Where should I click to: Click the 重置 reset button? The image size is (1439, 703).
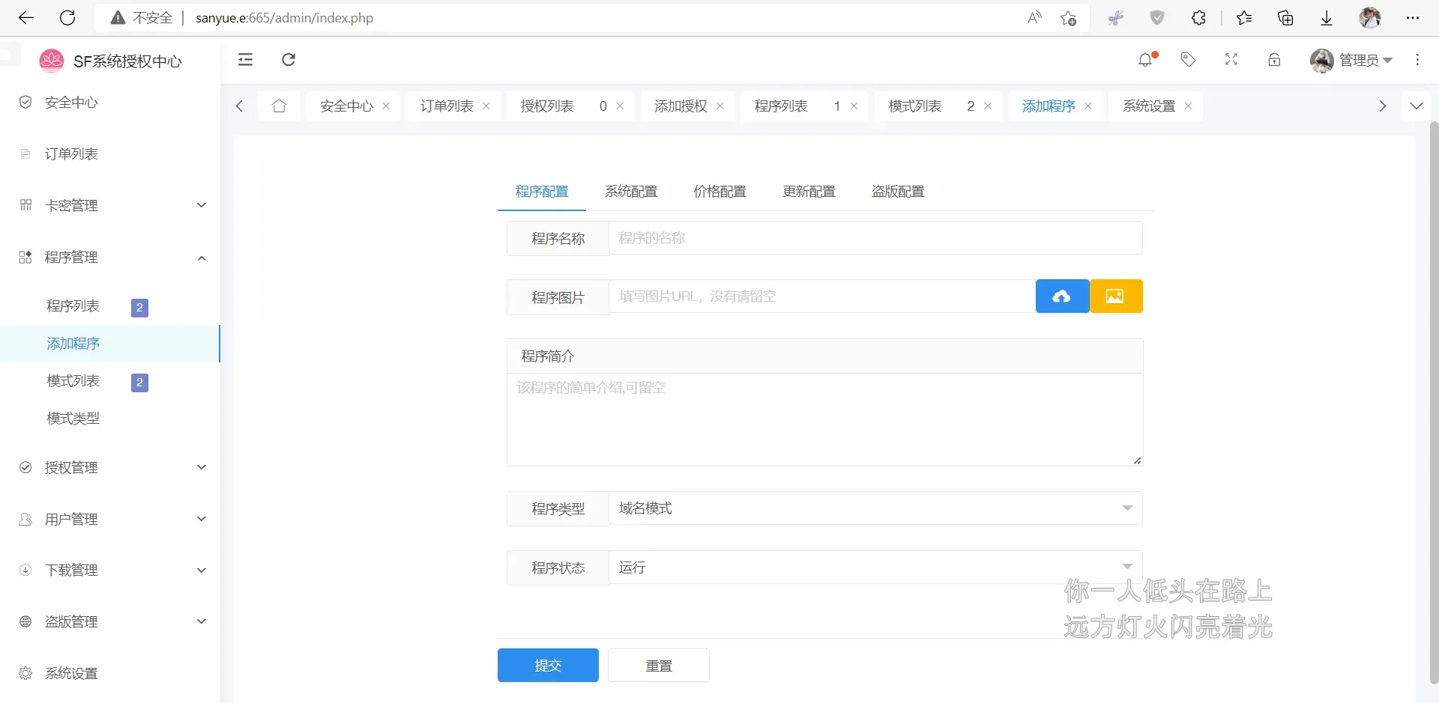[x=659, y=665]
